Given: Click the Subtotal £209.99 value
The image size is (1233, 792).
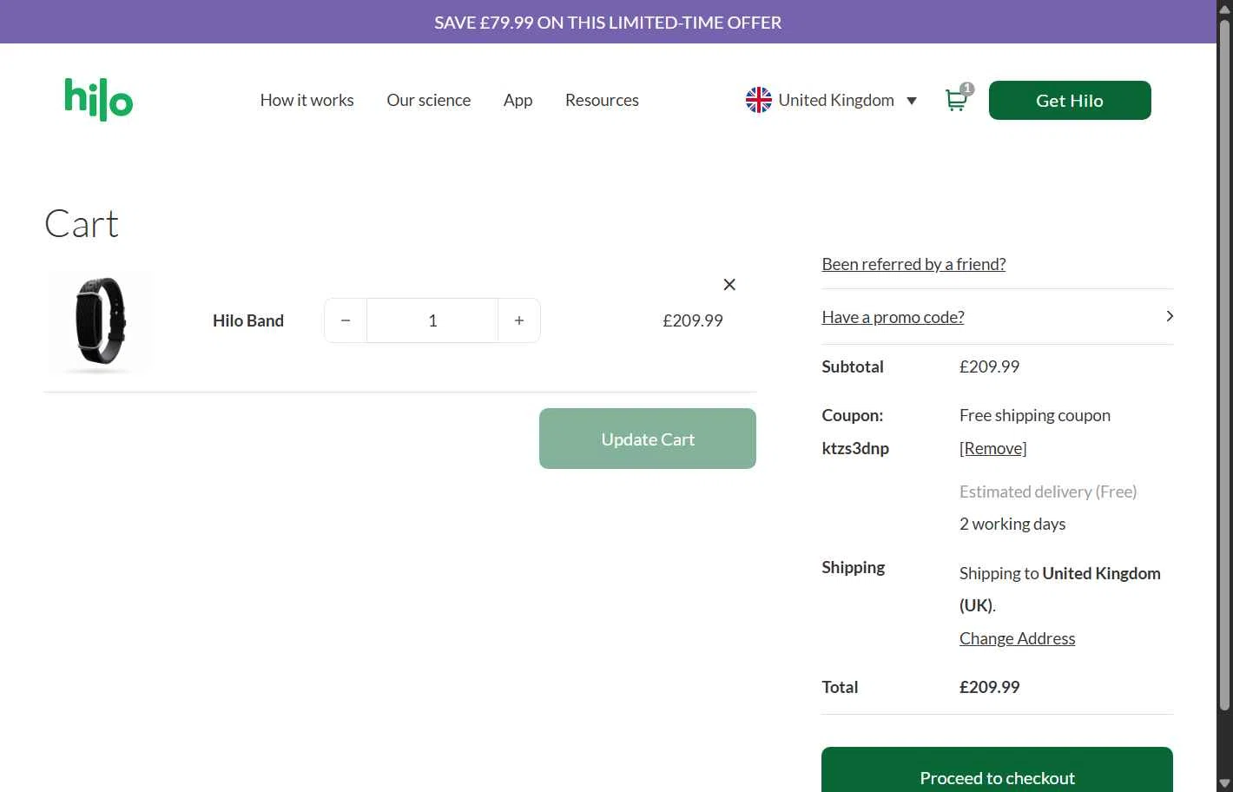Looking at the screenshot, I should 989,366.
